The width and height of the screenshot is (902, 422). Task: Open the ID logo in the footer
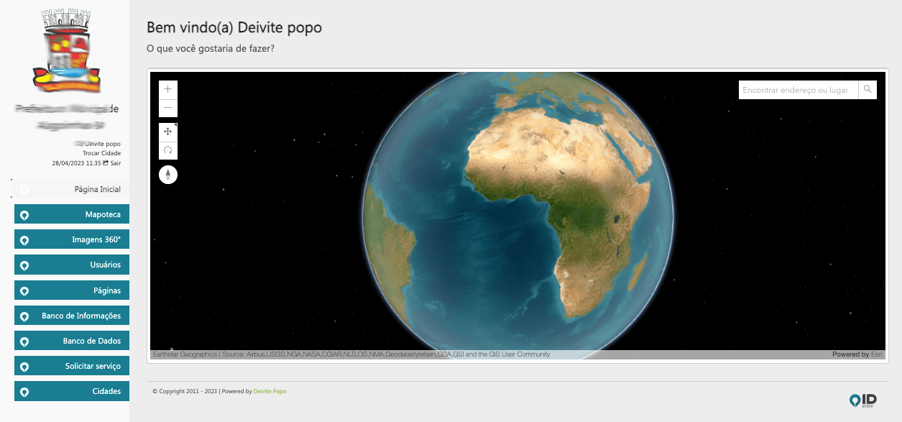(x=862, y=400)
